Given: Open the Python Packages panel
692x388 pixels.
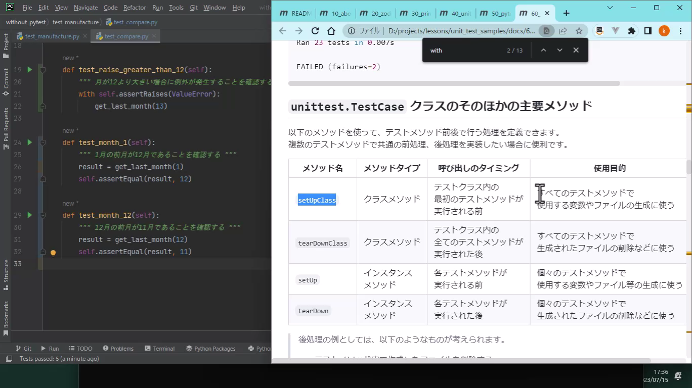Looking at the screenshot, I should pyautogui.click(x=211, y=348).
